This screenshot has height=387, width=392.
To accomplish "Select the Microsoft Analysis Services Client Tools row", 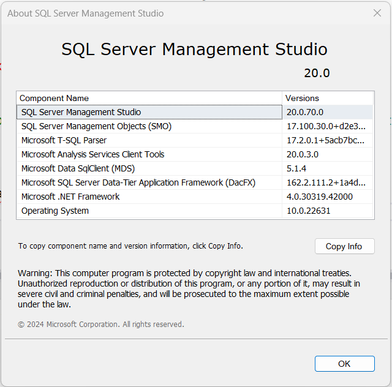I will 92,154.
